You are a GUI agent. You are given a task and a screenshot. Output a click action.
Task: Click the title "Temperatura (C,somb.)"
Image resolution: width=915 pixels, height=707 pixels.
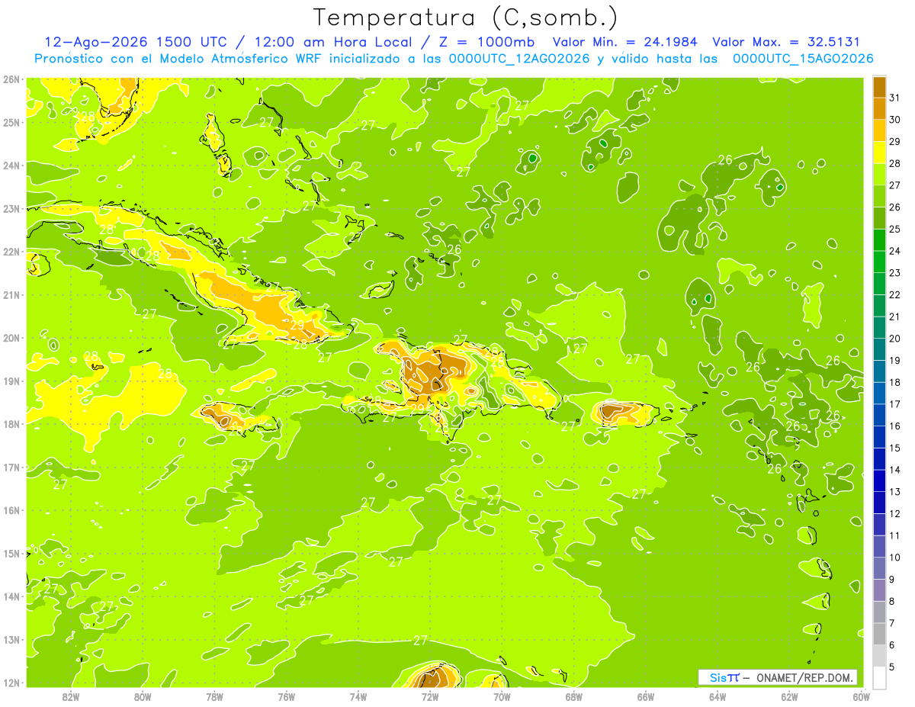click(465, 18)
